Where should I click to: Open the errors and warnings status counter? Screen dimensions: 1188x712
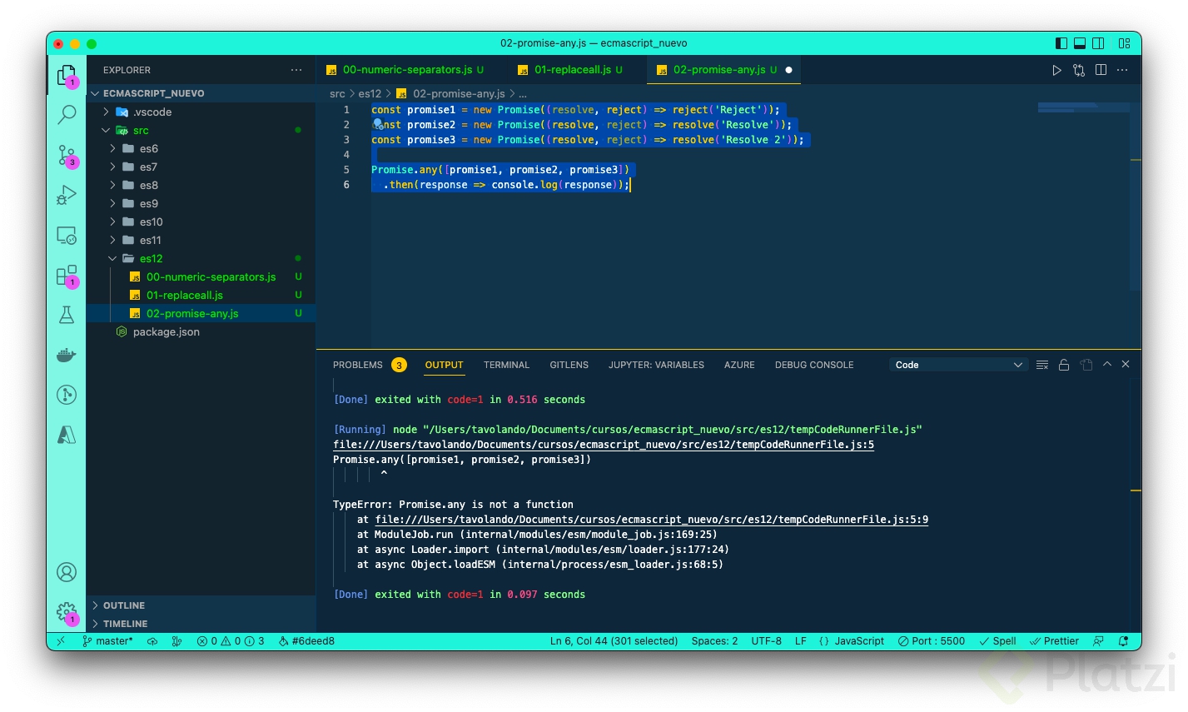pyautogui.click(x=231, y=641)
